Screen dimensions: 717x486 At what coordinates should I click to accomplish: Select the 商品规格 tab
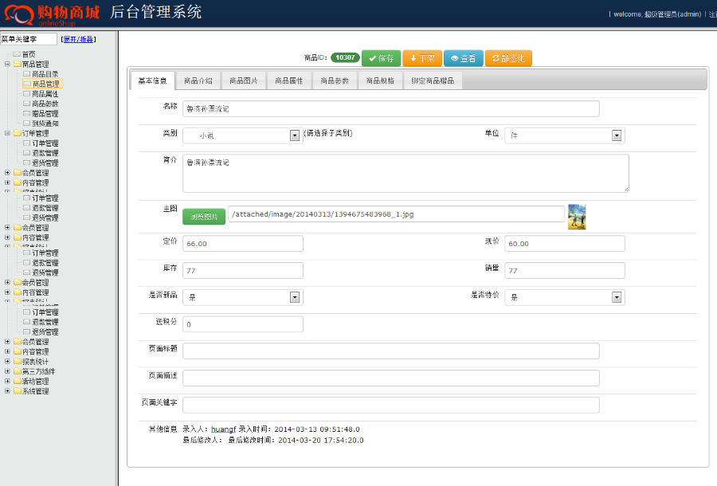(380, 80)
